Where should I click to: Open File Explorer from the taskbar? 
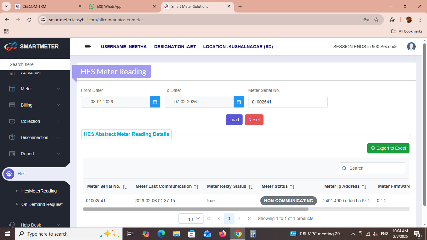[177, 234]
